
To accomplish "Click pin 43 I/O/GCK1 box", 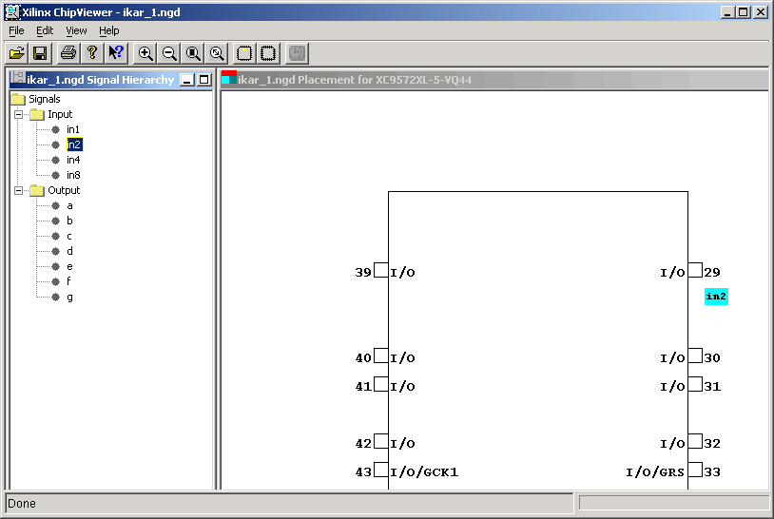I will tap(381, 470).
